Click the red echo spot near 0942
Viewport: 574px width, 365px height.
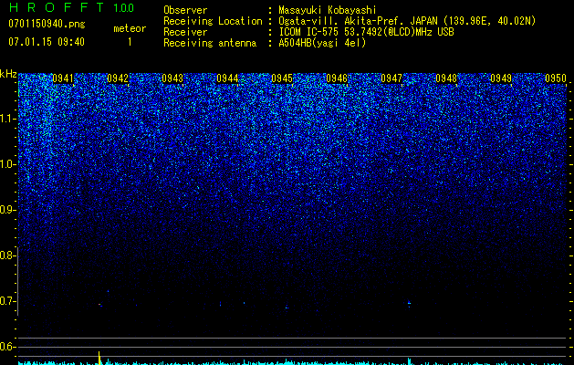click(99, 304)
